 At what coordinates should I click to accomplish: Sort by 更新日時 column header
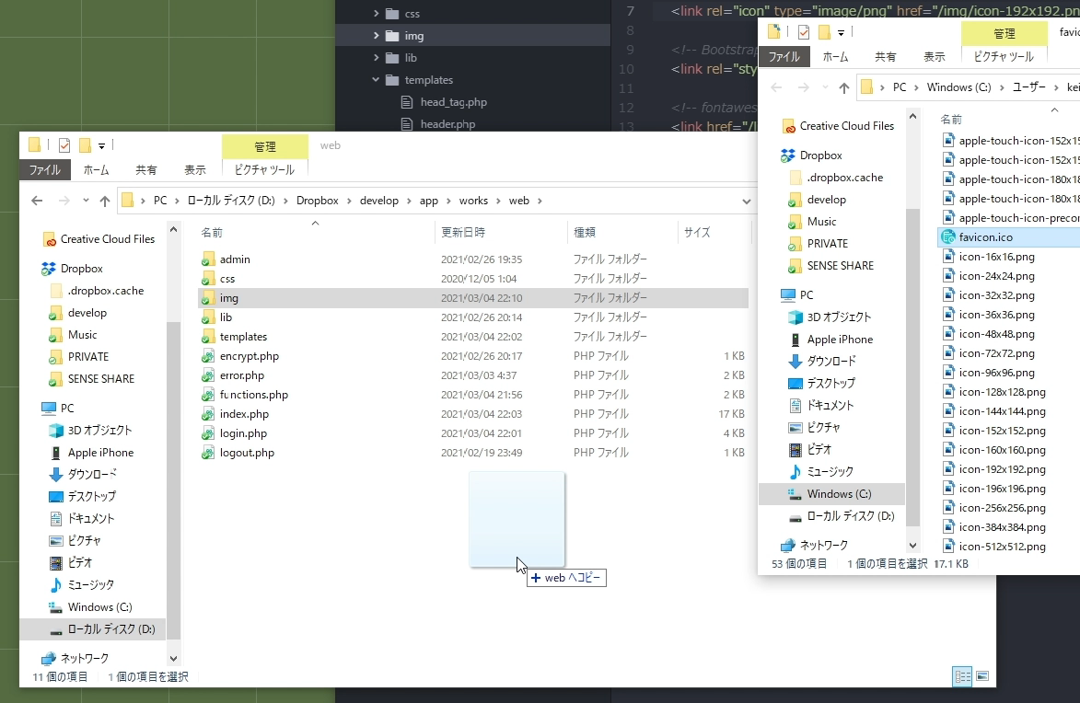click(x=463, y=232)
